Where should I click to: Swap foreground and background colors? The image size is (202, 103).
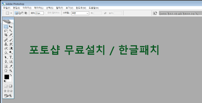[11, 75]
